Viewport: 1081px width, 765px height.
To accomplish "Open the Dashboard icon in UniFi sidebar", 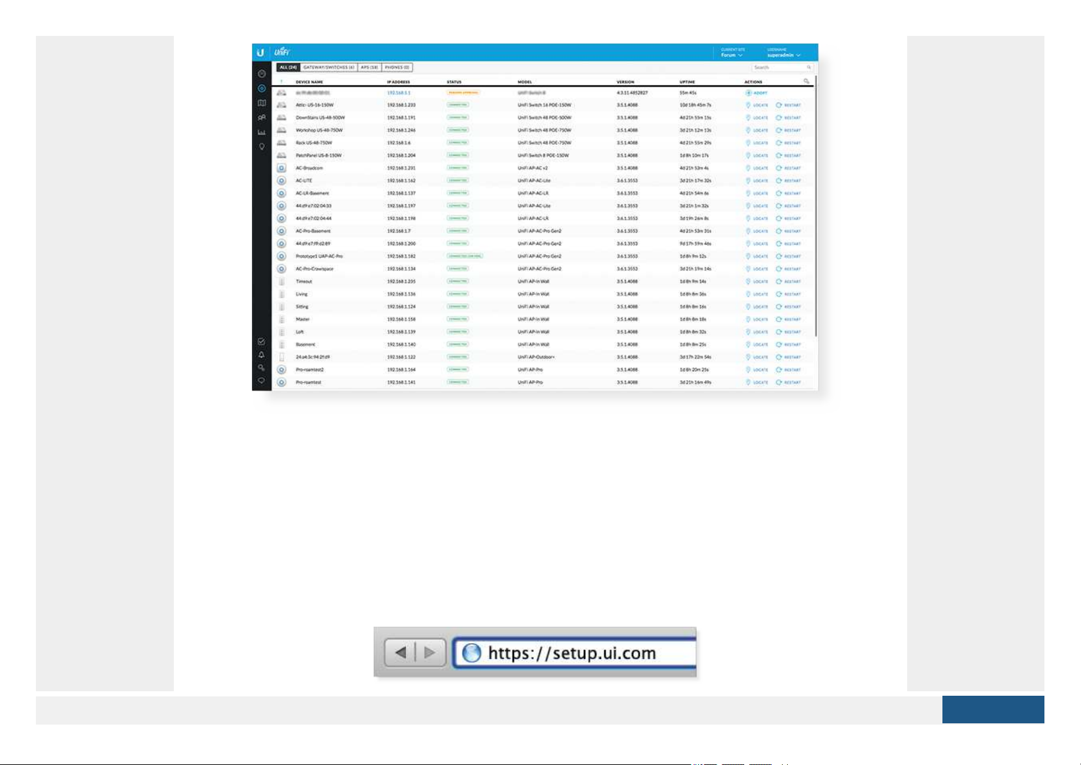I will (x=262, y=74).
